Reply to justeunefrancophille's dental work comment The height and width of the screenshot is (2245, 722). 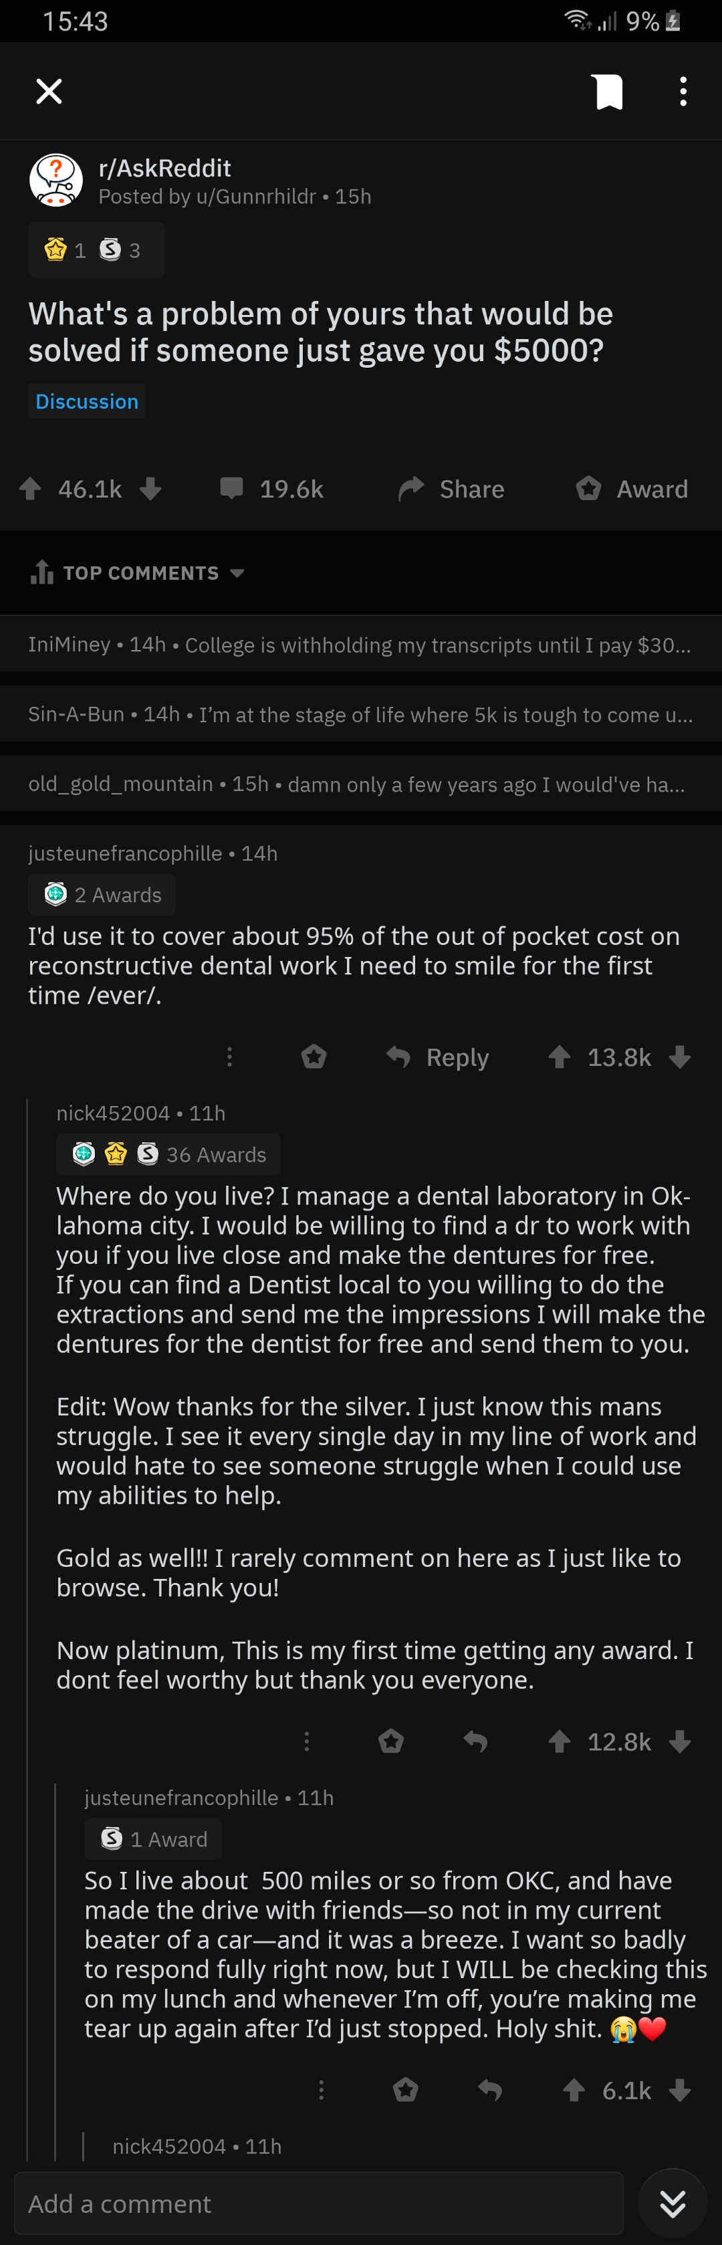coord(438,1057)
